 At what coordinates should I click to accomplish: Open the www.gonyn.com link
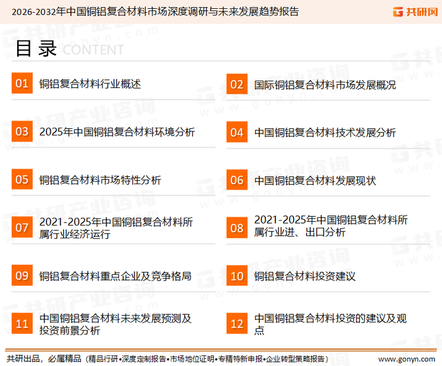(x=407, y=360)
